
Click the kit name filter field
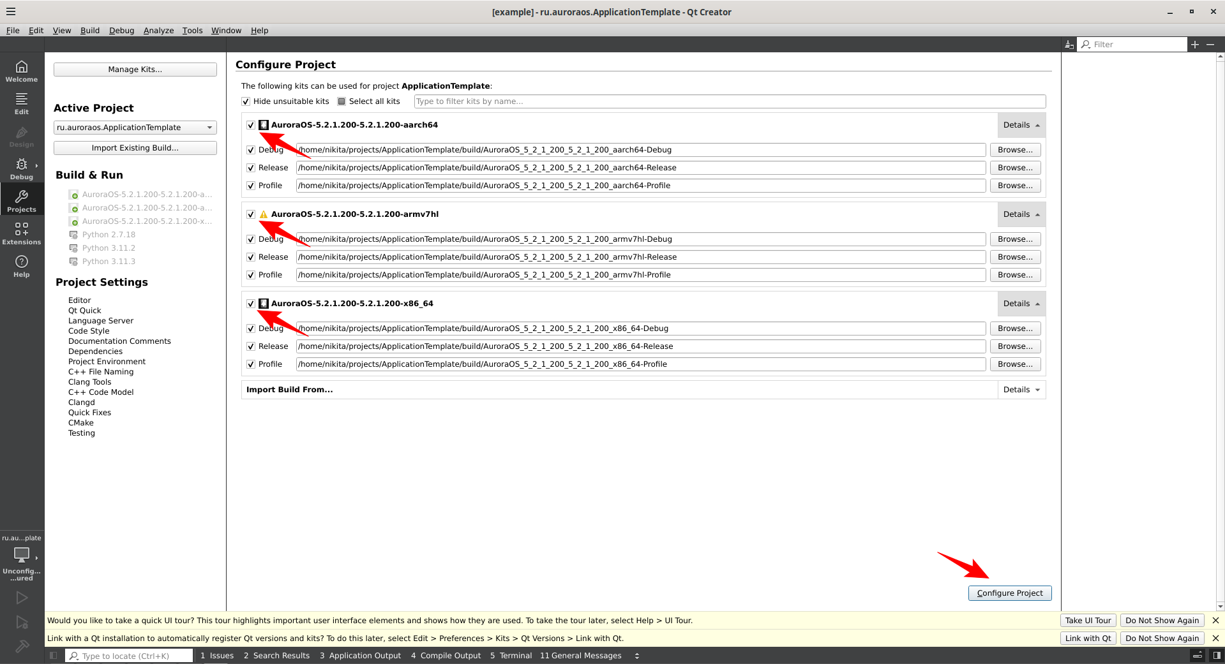coord(730,101)
